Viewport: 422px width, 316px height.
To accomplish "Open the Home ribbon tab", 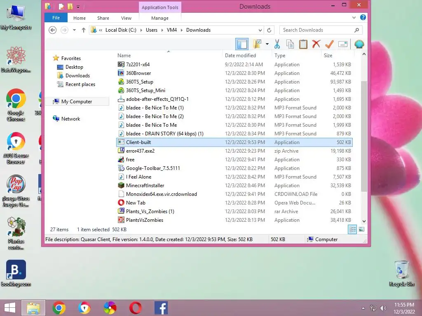I will pos(80,18).
